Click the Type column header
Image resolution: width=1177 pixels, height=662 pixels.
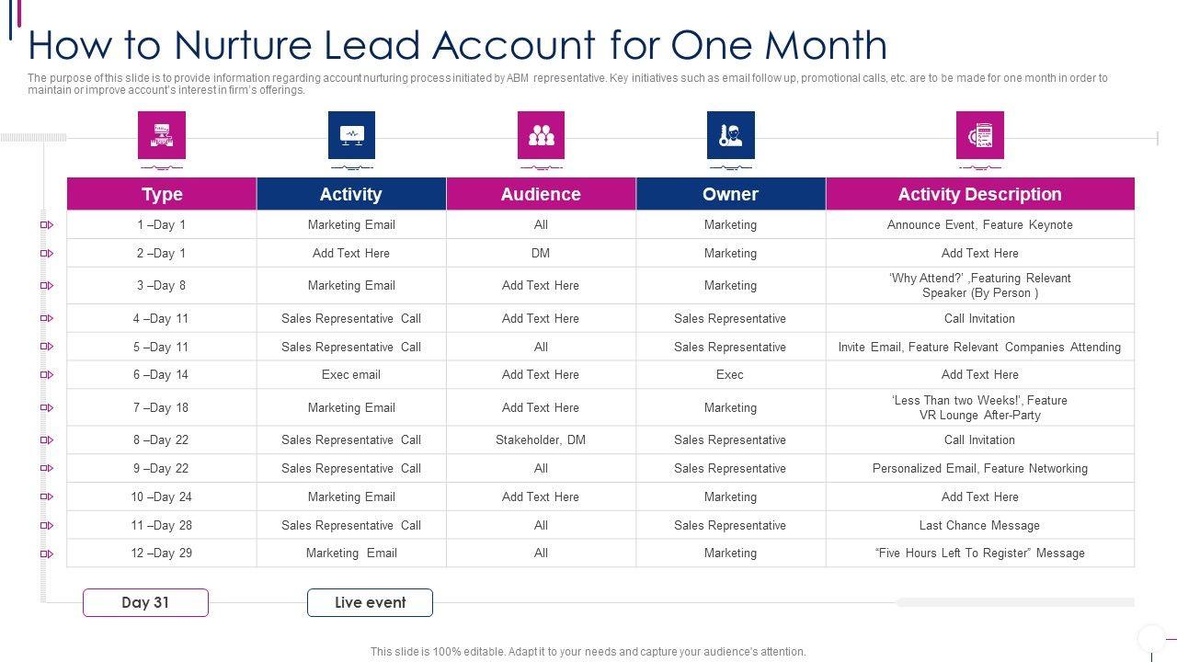click(x=162, y=194)
